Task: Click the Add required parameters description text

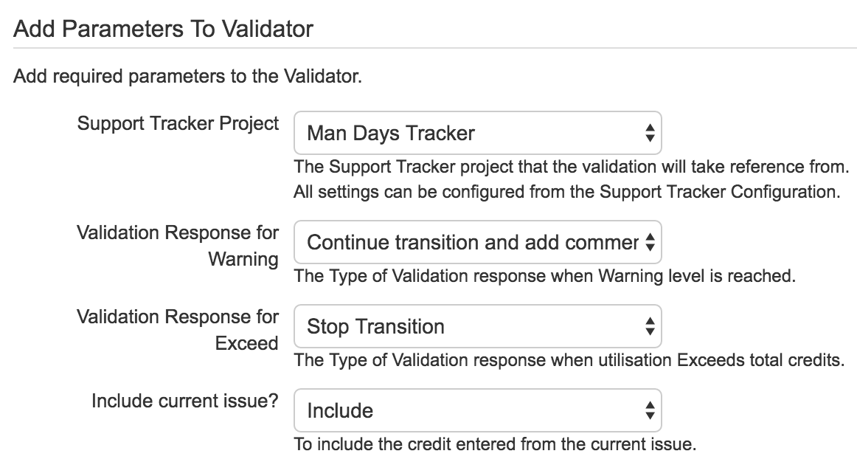Action: 187,77
